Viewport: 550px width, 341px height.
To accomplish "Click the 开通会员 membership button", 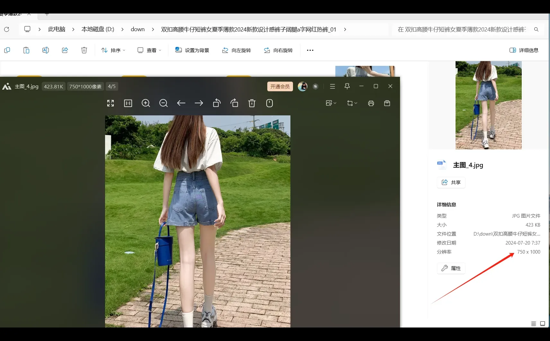I will tap(279, 86).
